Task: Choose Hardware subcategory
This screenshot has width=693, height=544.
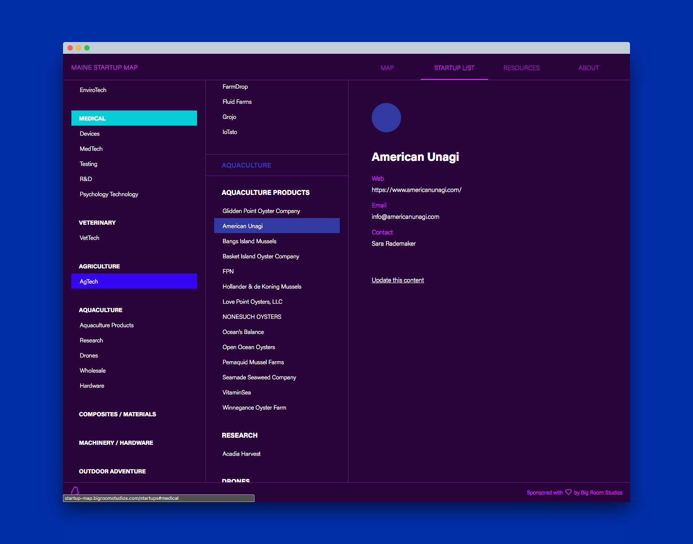Action: (x=92, y=386)
